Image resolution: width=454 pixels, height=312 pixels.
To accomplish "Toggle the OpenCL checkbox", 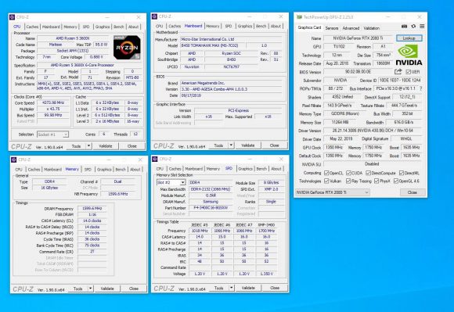I will (326, 173).
